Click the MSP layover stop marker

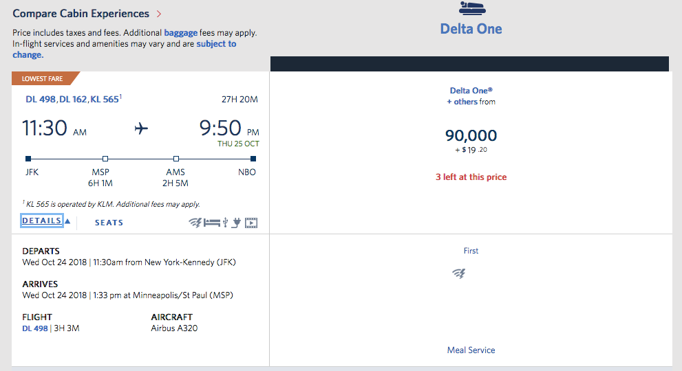coord(105,158)
